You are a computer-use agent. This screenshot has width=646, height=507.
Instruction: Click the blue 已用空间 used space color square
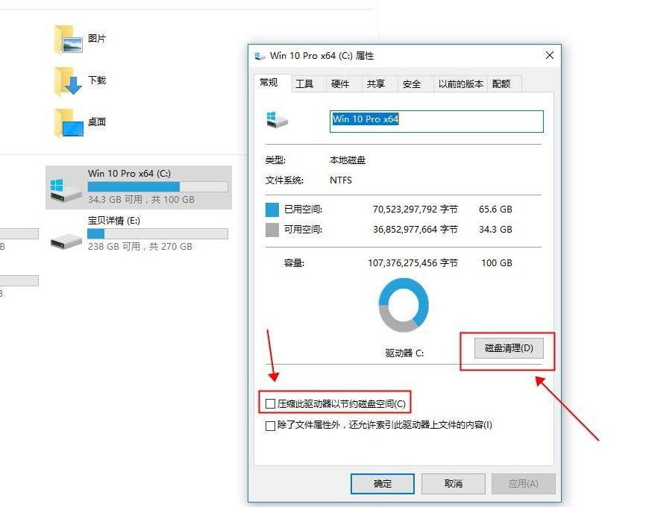click(272, 210)
